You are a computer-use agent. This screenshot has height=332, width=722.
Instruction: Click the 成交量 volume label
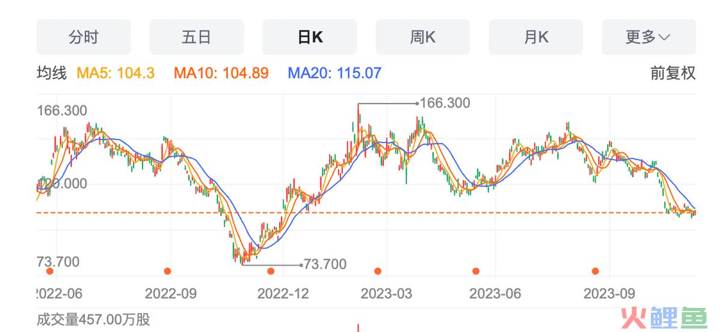(93, 319)
